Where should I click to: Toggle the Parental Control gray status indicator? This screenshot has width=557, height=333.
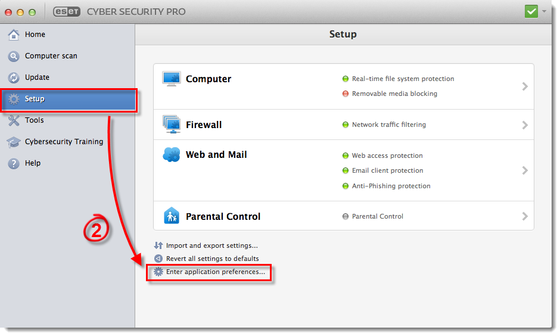[346, 216]
